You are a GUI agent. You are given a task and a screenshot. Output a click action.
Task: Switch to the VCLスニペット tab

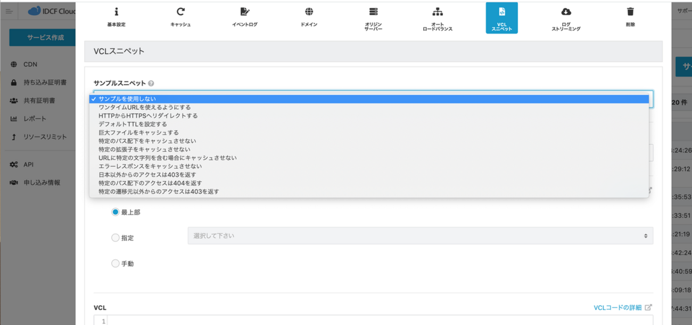[x=501, y=18]
